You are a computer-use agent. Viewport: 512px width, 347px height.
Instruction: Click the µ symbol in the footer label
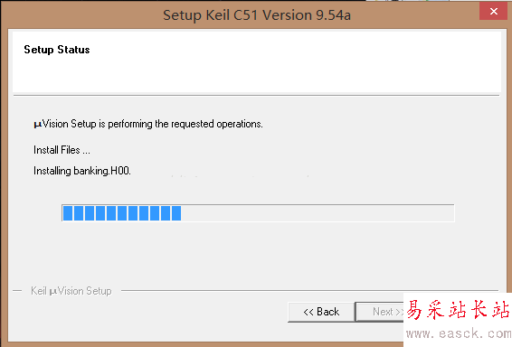tap(53, 292)
